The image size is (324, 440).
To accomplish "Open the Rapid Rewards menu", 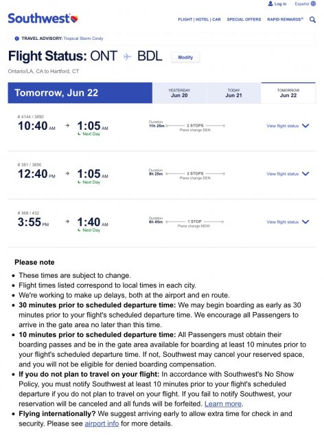I will tap(285, 19).
